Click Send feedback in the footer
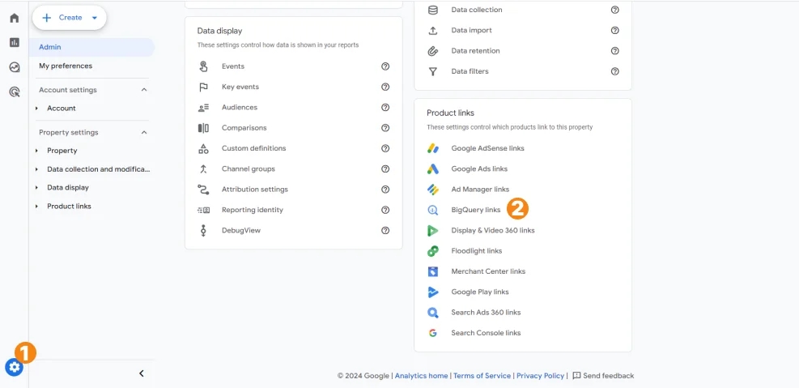The image size is (799, 388). coord(603,376)
